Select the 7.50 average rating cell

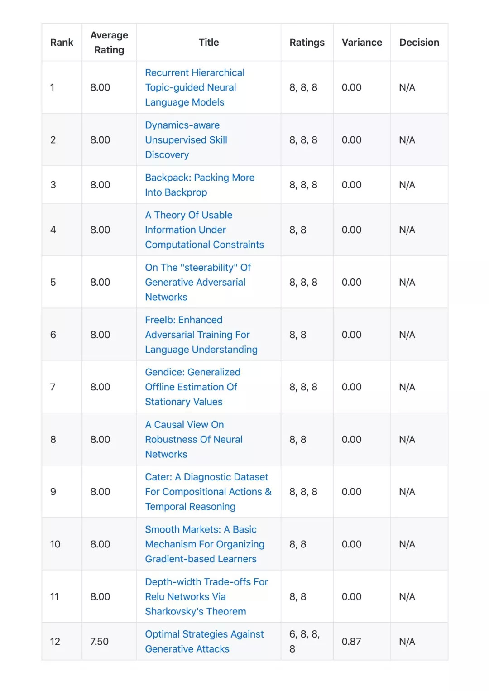click(x=99, y=642)
